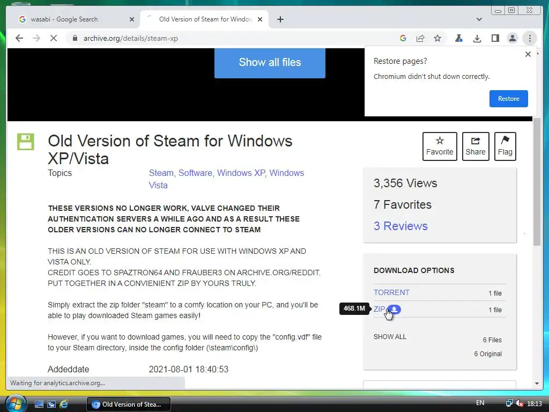Expand the tab search chevron
The image size is (549, 412).
click(479, 19)
